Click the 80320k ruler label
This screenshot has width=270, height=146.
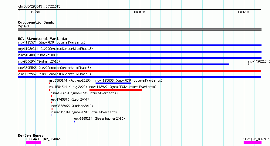[x=244, y=12]
